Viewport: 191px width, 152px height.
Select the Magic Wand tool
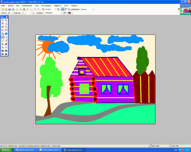click(x=3, y=30)
